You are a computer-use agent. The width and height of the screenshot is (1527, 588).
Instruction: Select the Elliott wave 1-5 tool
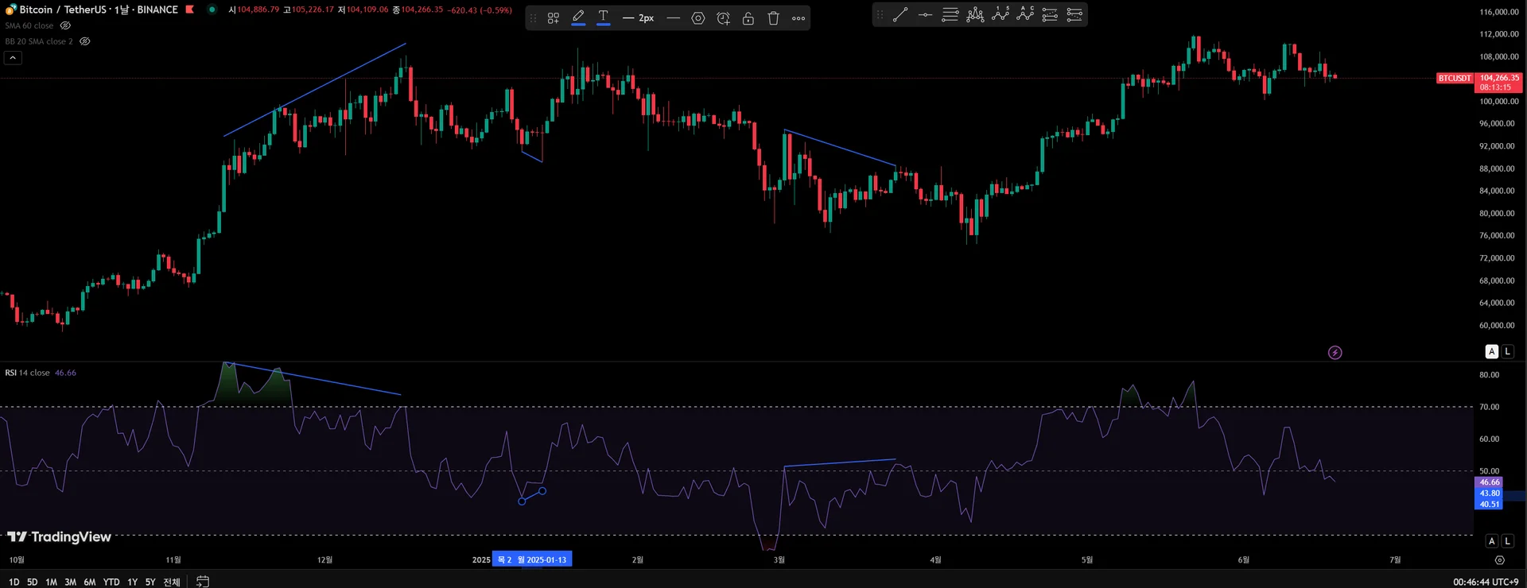pos(1001,14)
